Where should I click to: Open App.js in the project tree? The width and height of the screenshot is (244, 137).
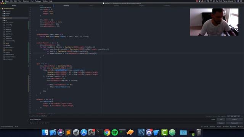click(7, 43)
